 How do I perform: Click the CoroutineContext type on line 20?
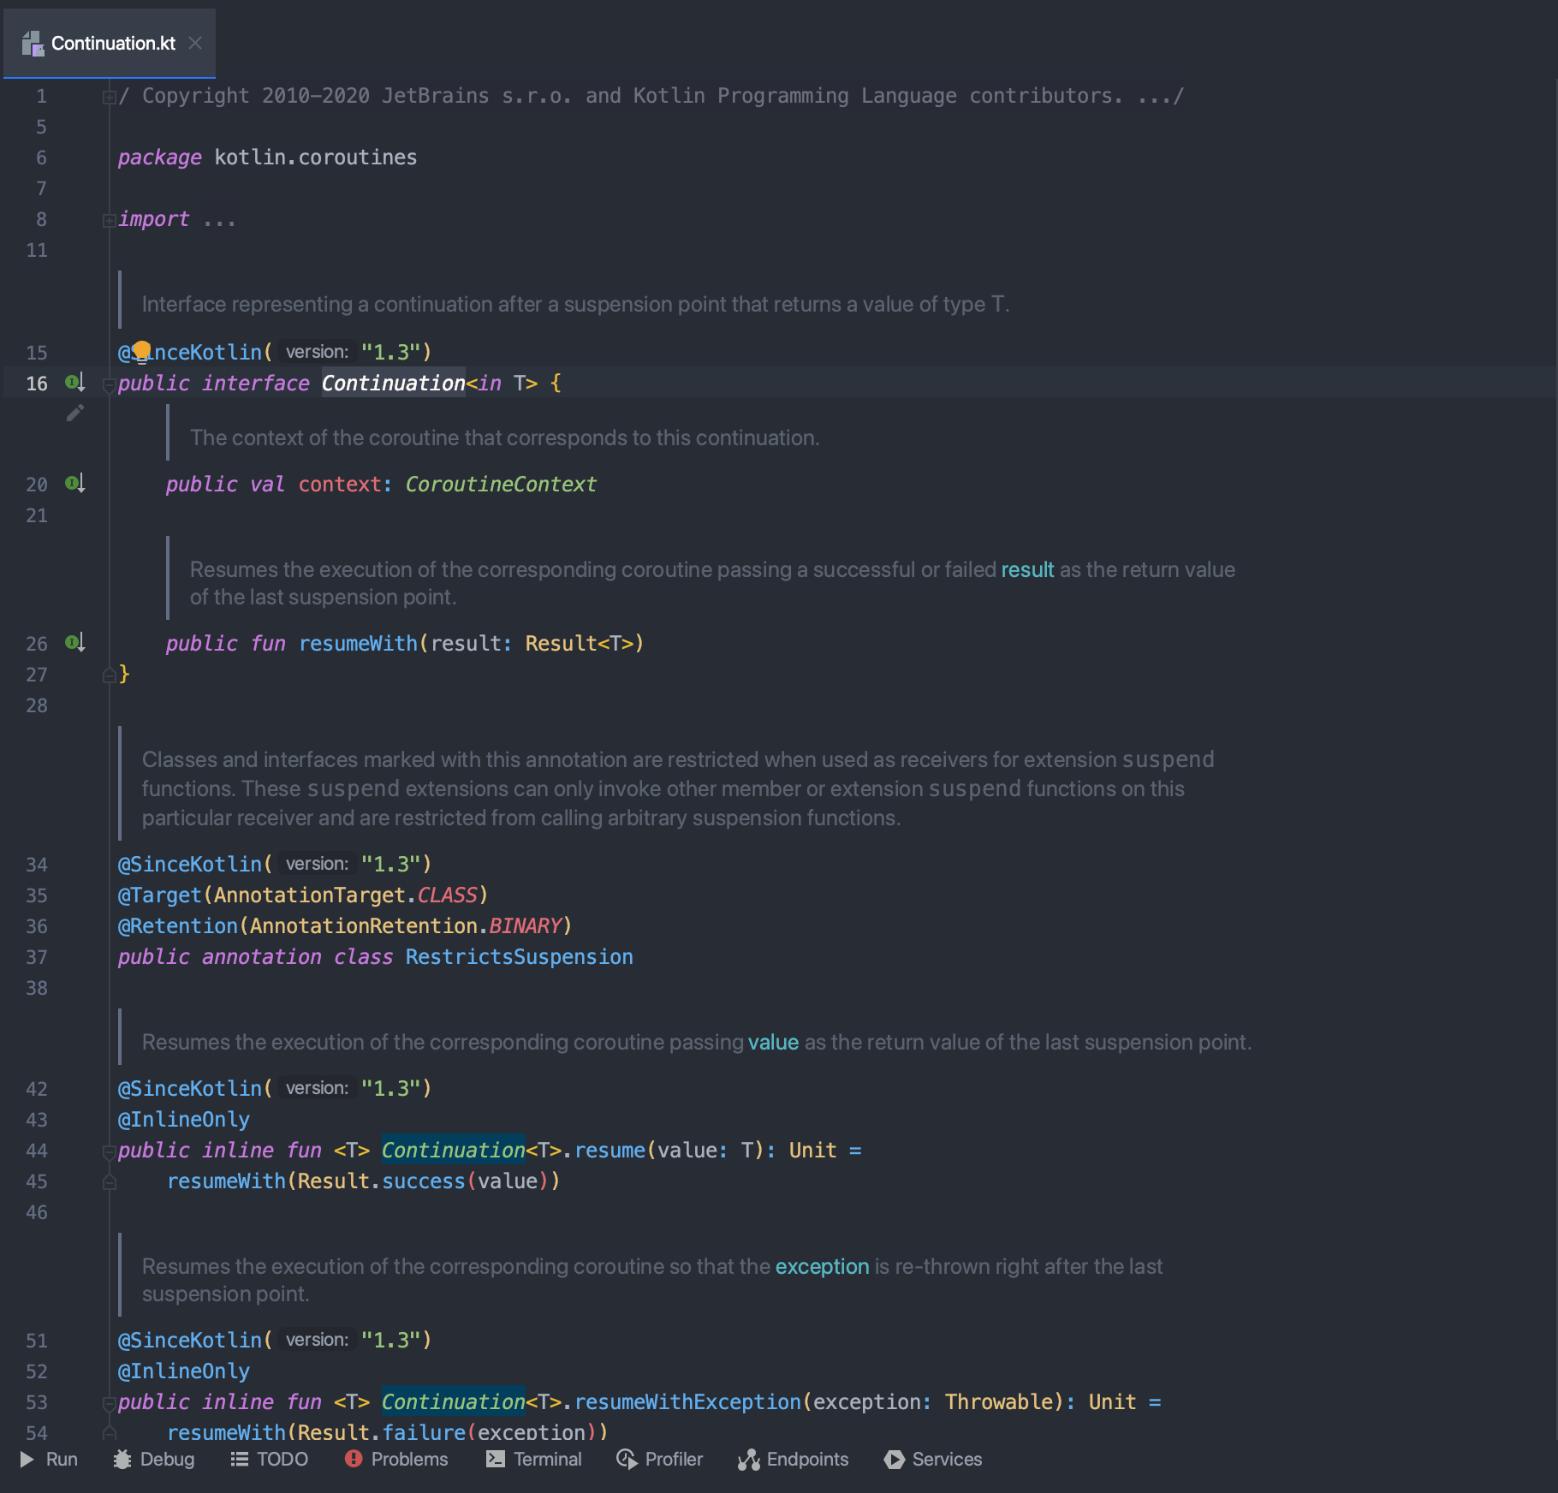501,484
